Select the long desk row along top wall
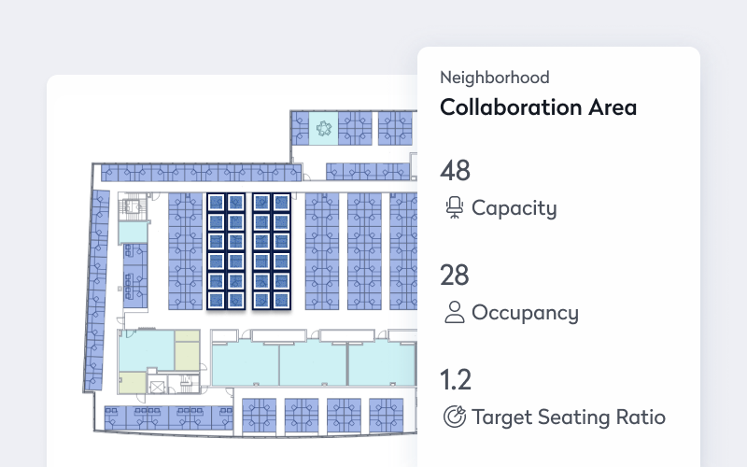747x467 pixels. coord(201,173)
